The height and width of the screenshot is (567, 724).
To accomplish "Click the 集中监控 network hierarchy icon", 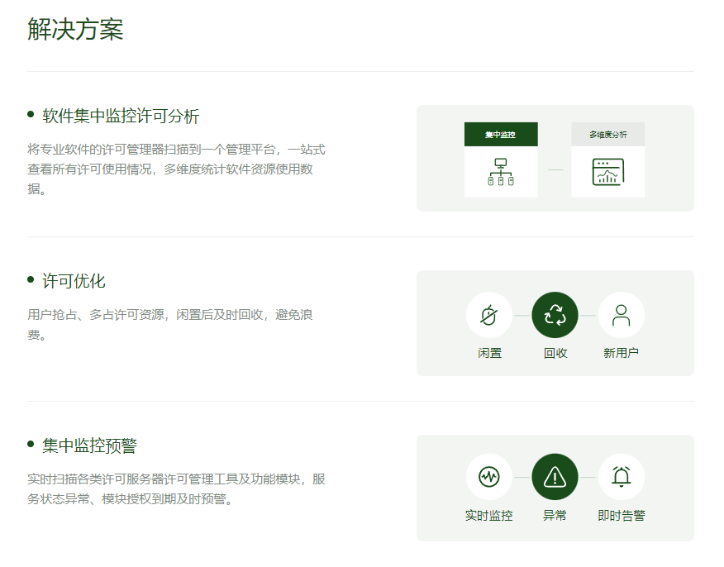I will 501,172.
